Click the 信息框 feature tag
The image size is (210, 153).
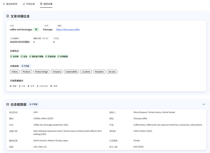(x=15, y=57)
